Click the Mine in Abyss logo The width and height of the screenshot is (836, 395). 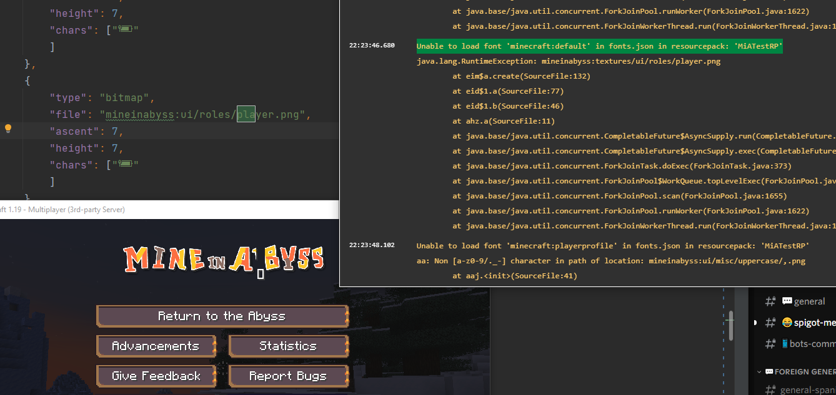click(x=223, y=259)
